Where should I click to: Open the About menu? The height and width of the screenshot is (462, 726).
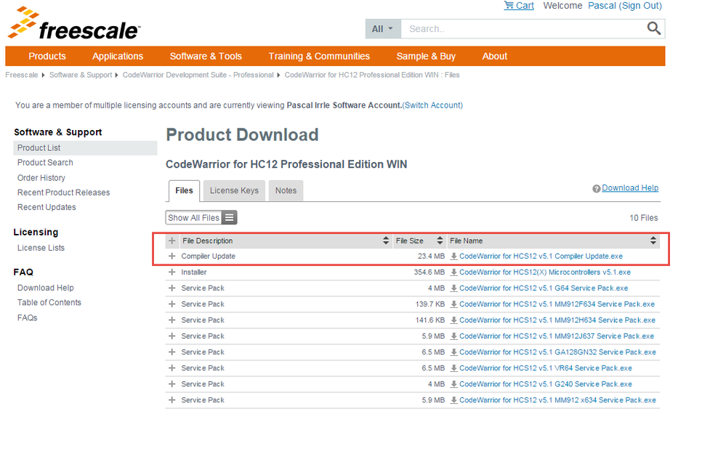tap(494, 56)
